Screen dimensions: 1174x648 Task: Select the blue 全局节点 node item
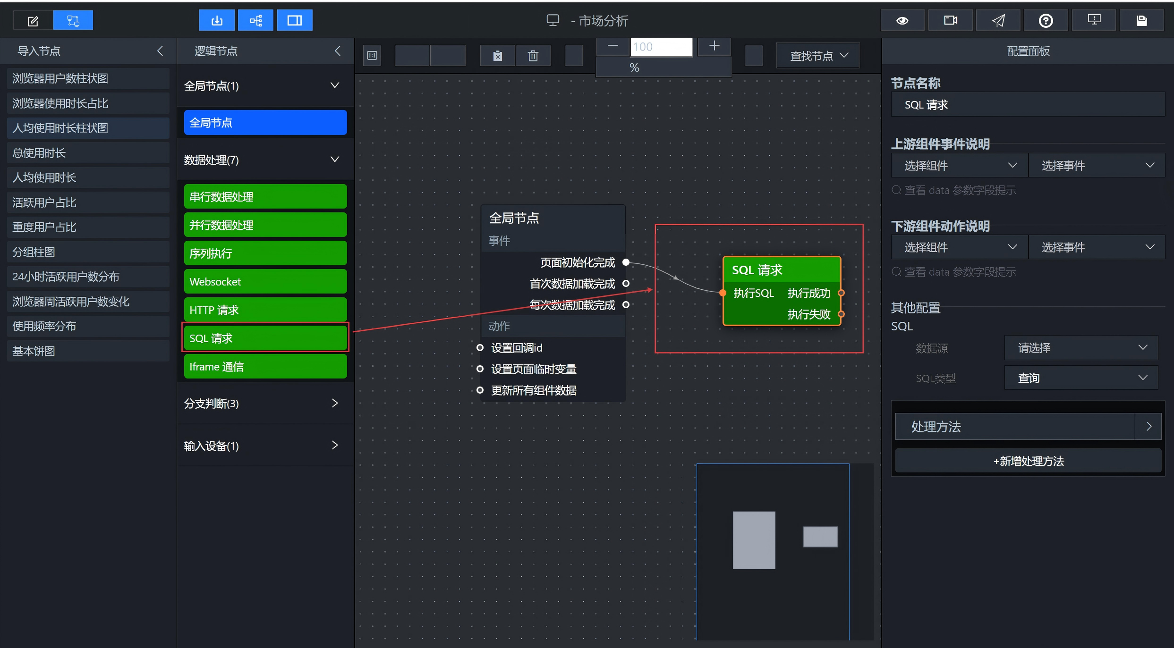tap(265, 123)
